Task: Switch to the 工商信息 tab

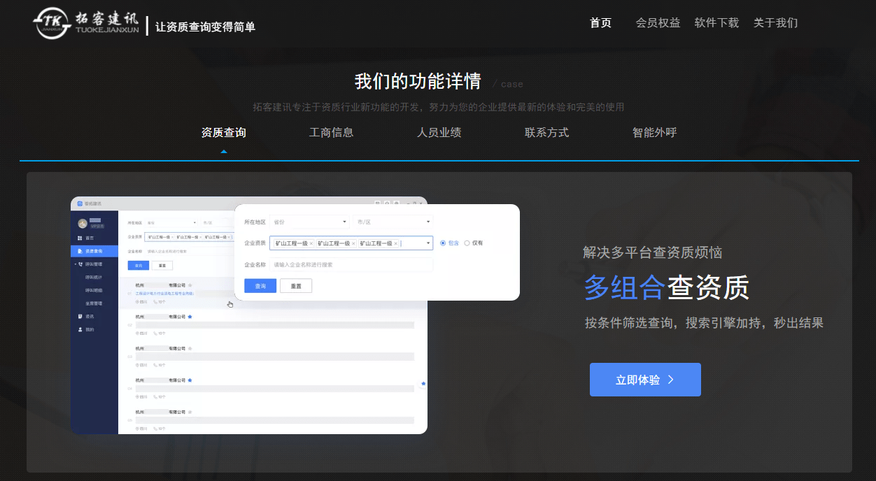Action: point(331,132)
